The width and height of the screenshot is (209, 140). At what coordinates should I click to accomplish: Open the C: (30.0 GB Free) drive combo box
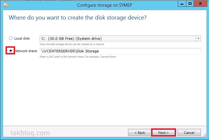120,38
